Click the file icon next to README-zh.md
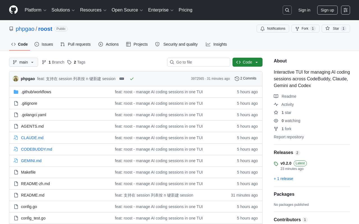Image resolution: width=359 pixels, height=224 pixels. [16, 184]
